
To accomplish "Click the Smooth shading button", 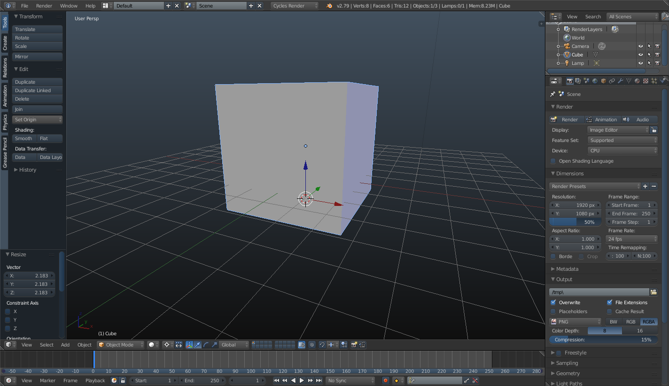I will (x=24, y=138).
